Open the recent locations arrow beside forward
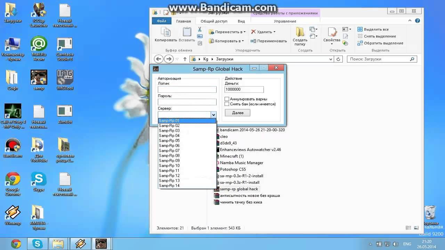The image size is (445, 250). 177,59
